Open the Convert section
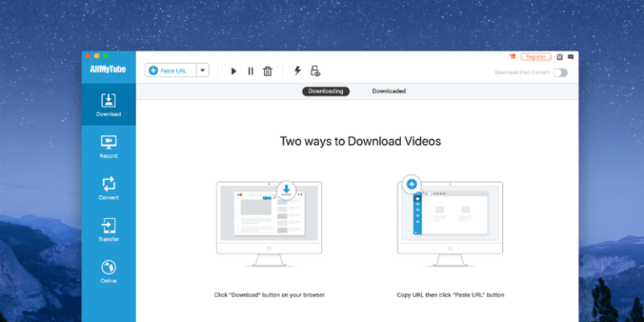644x322 pixels. (x=108, y=188)
